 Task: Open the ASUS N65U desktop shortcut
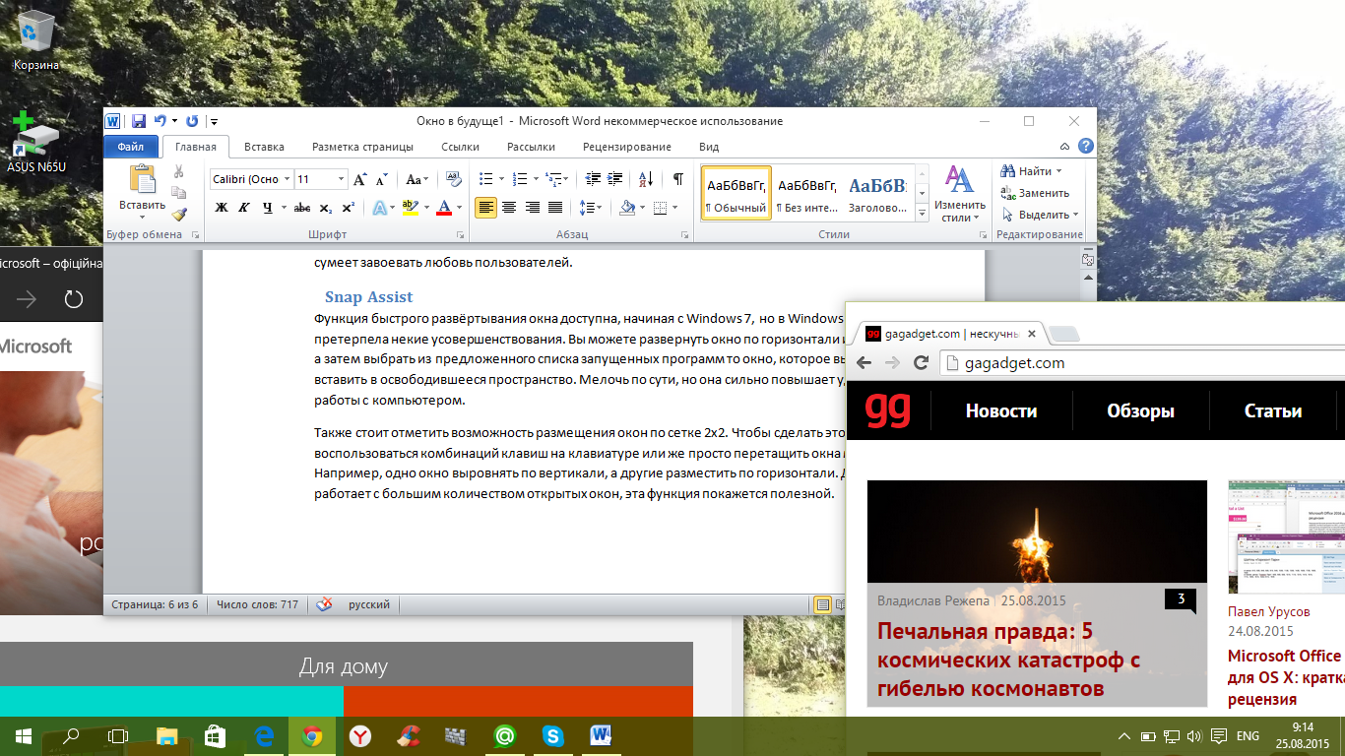click(x=35, y=142)
